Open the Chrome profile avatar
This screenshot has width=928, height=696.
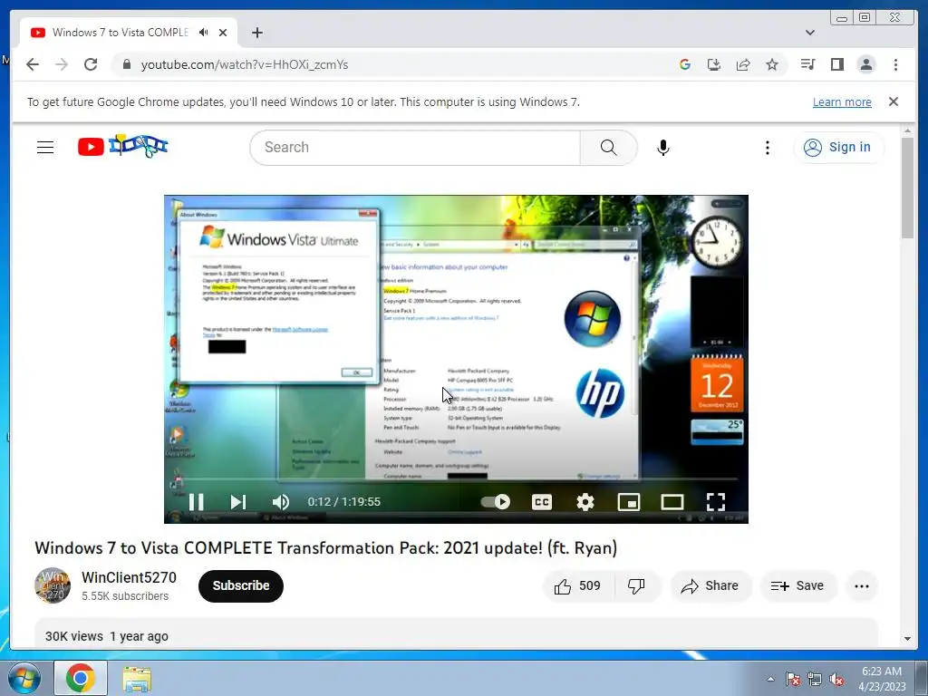[865, 64]
